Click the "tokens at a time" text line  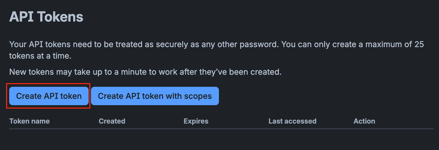40,56
